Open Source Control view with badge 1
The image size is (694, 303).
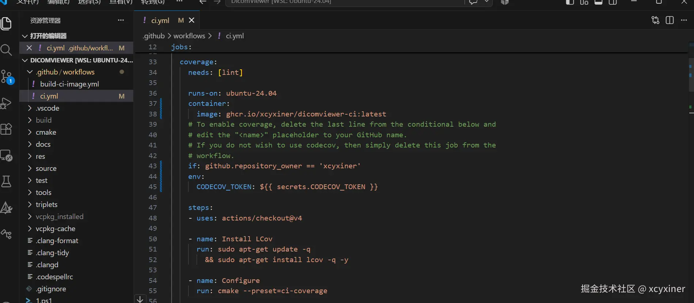[7, 77]
